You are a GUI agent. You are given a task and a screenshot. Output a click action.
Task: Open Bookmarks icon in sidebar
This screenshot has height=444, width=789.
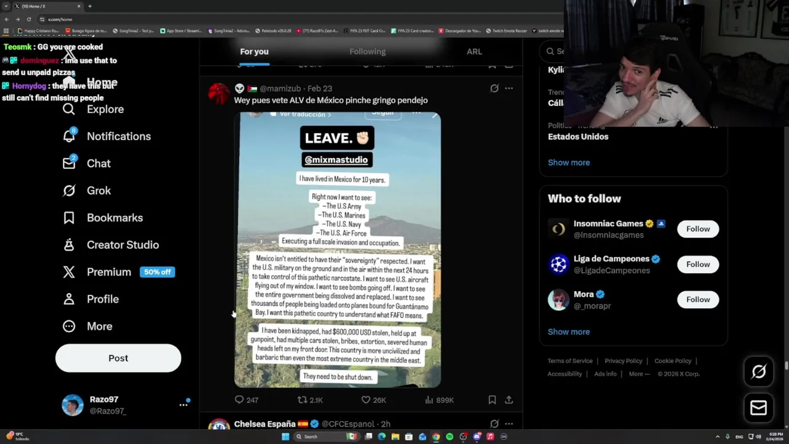pyautogui.click(x=69, y=218)
